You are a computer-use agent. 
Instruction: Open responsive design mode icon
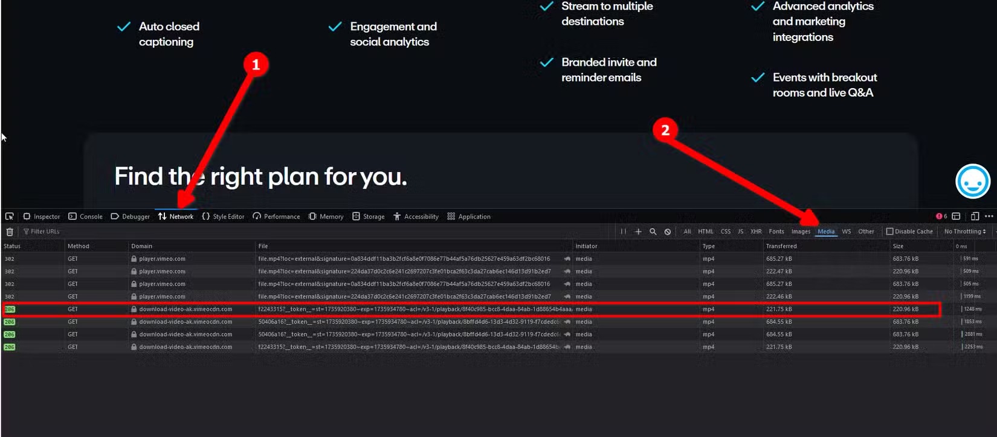975,216
